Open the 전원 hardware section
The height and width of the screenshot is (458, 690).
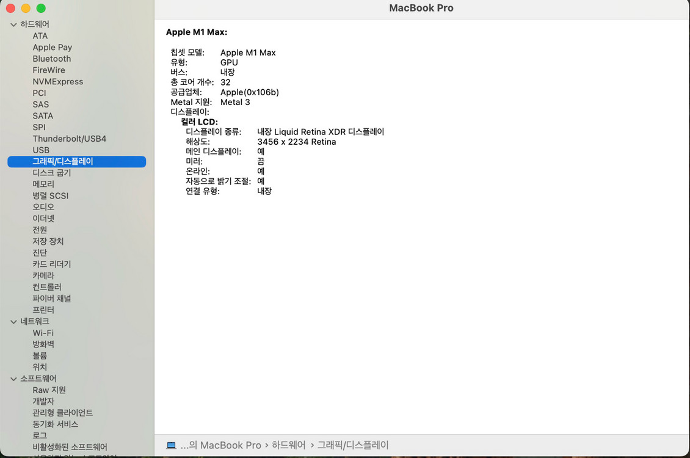(x=39, y=230)
